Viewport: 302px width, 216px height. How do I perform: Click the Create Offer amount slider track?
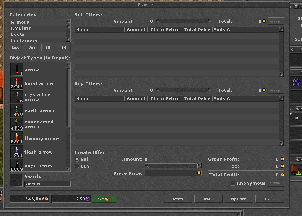click(173, 166)
